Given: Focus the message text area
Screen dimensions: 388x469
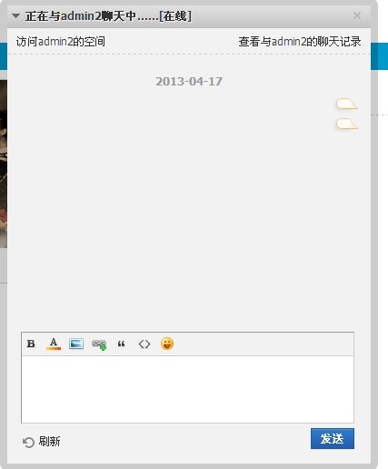Looking at the screenshot, I should (187, 389).
